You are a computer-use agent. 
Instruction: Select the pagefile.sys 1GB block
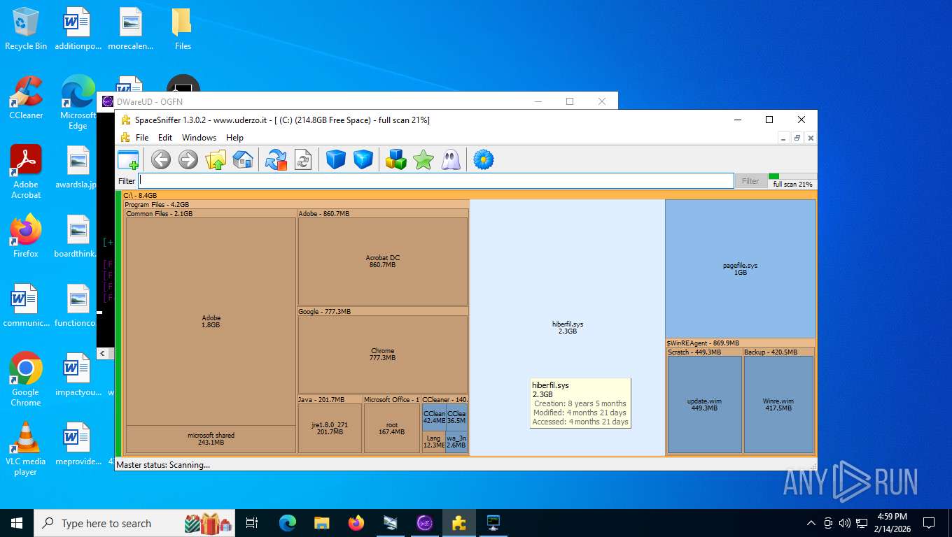coord(741,268)
